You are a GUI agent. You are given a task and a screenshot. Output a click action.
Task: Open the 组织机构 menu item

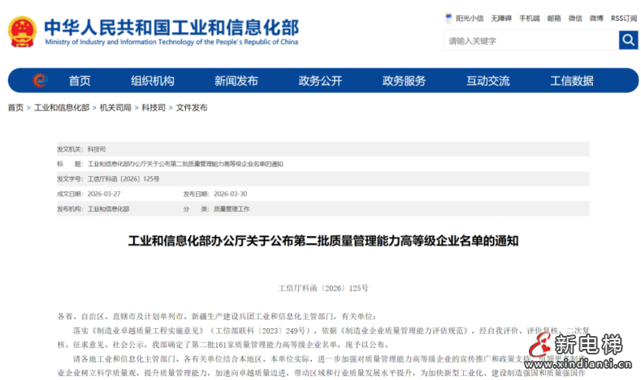coord(152,81)
